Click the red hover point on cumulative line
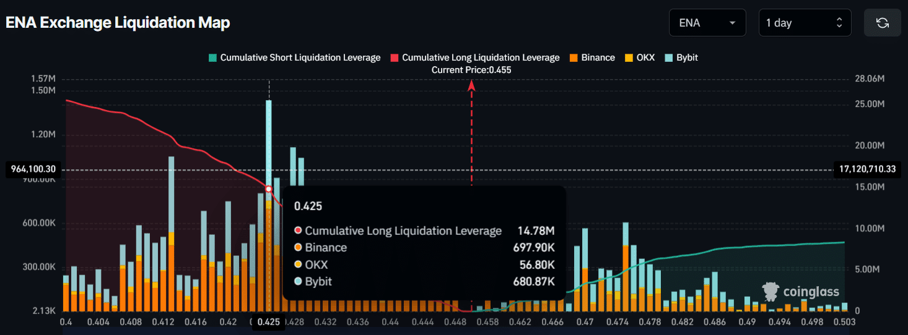The height and width of the screenshot is (335, 908). 268,189
